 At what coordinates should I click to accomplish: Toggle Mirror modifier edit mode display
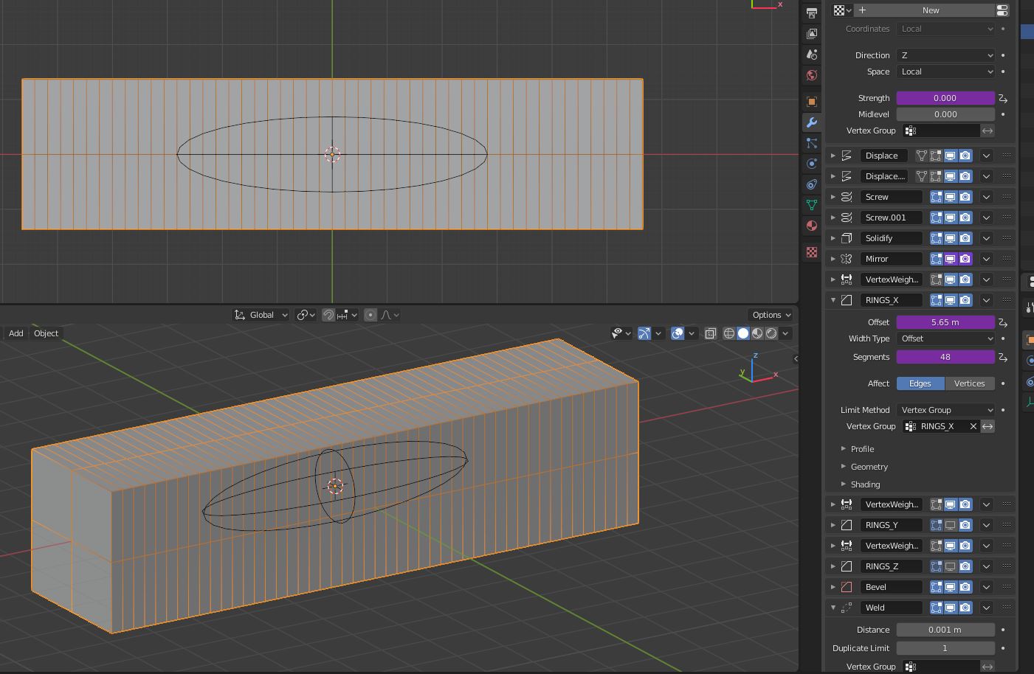pos(936,259)
